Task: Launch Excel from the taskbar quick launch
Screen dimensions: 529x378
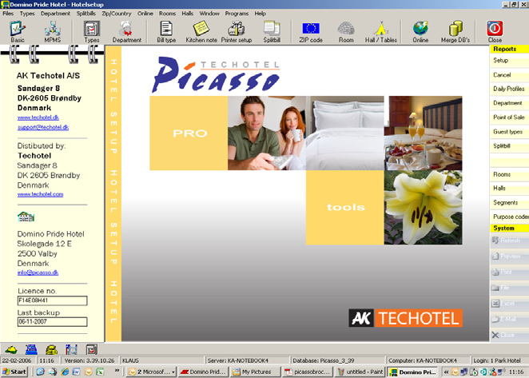Action: click(100, 372)
